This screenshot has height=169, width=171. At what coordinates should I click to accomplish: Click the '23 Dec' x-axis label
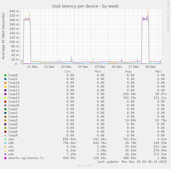pyautogui.click(x=66, y=67)
